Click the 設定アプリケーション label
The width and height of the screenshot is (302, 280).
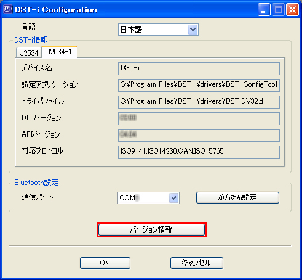coord(50,84)
